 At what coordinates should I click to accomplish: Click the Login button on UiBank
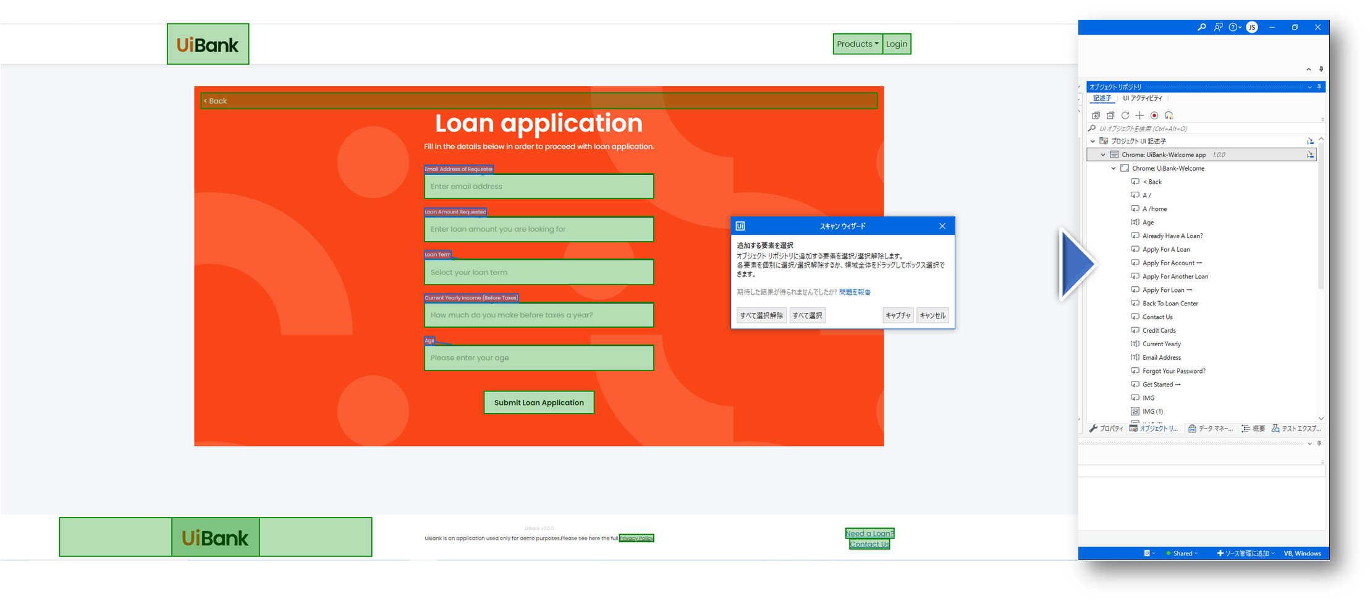click(x=897, y=44)
